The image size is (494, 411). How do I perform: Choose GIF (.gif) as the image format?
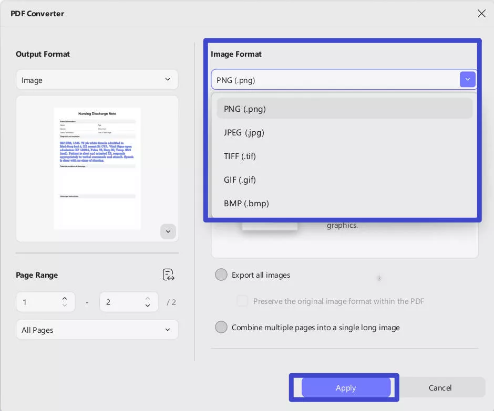[240, 180]
